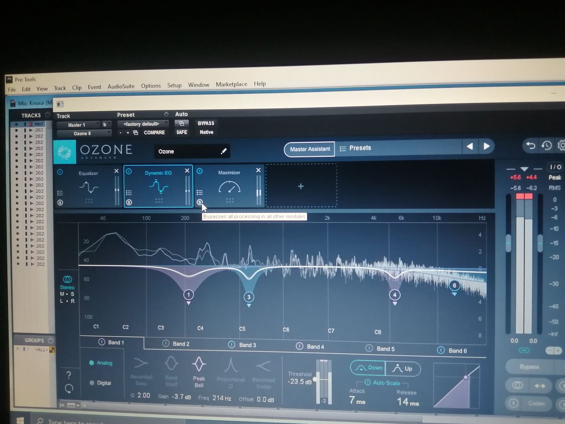Solo the Equalizer module

[60, 203]
